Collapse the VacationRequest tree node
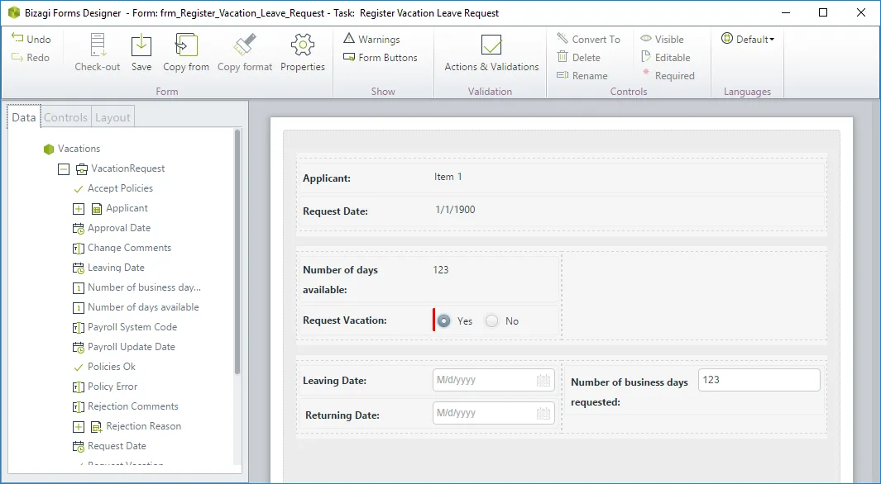This screenshot has width=881, height=484. point(64,168)
